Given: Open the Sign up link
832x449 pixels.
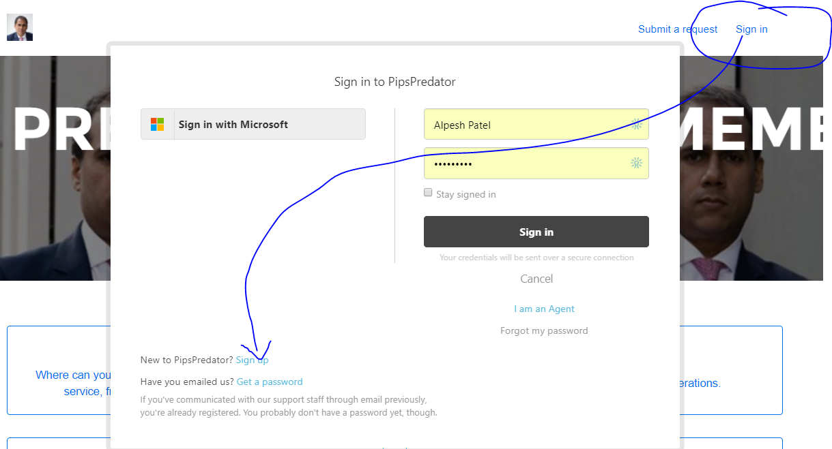Looking at the screenshot, I should 252,360.
